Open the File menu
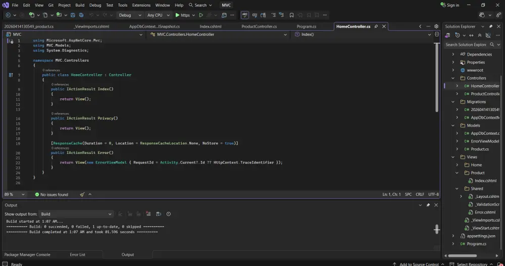 [x=15, y=5]
